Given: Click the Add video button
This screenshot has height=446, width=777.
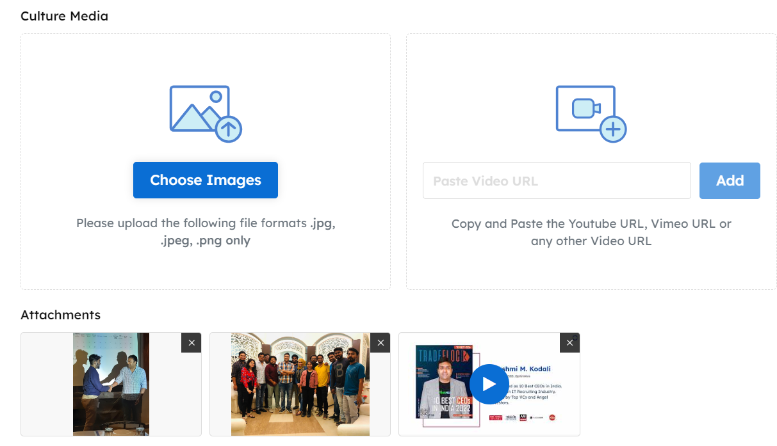Looking at the screenshot, I should point(730,180).
